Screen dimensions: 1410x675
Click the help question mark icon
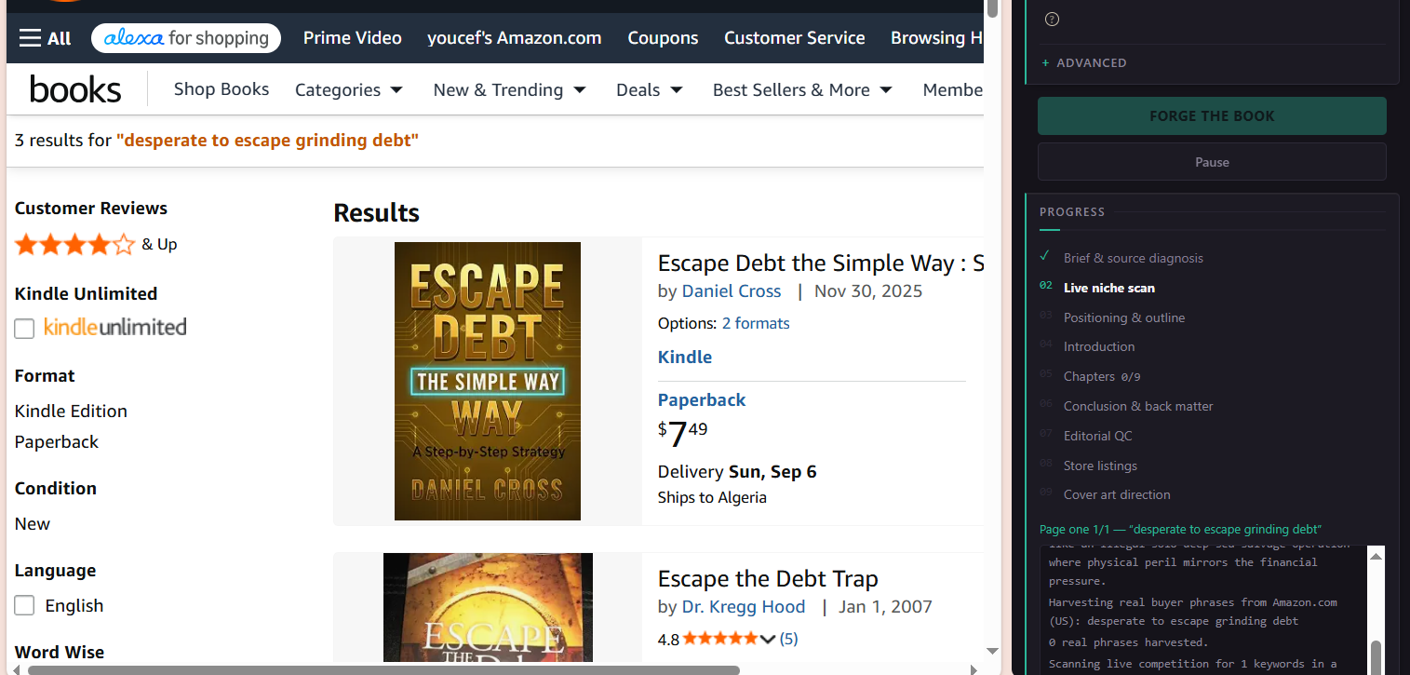pos(1052,19)
